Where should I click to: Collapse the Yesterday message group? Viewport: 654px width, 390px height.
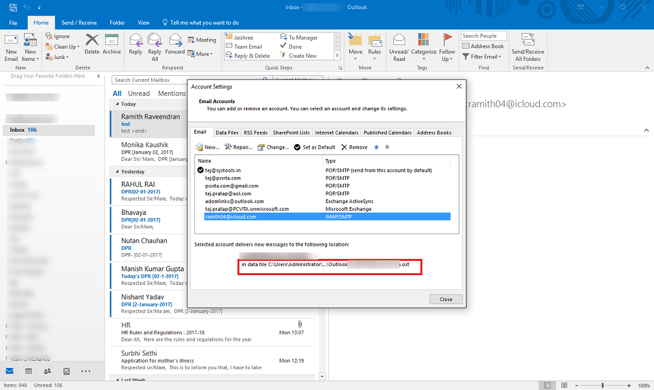pos(117,171)
